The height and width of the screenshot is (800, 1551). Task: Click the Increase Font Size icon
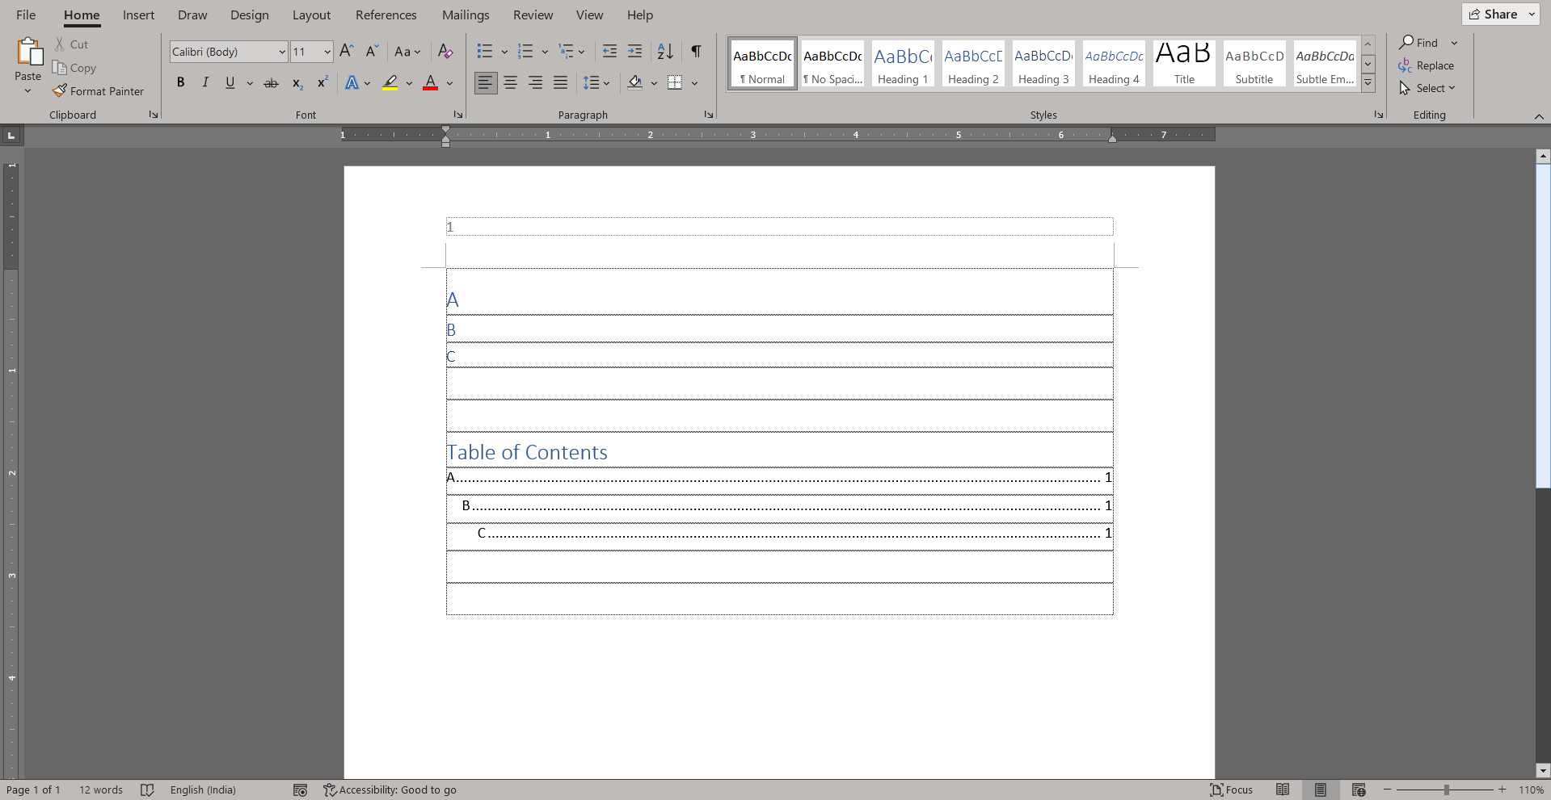tap(347, 52)
